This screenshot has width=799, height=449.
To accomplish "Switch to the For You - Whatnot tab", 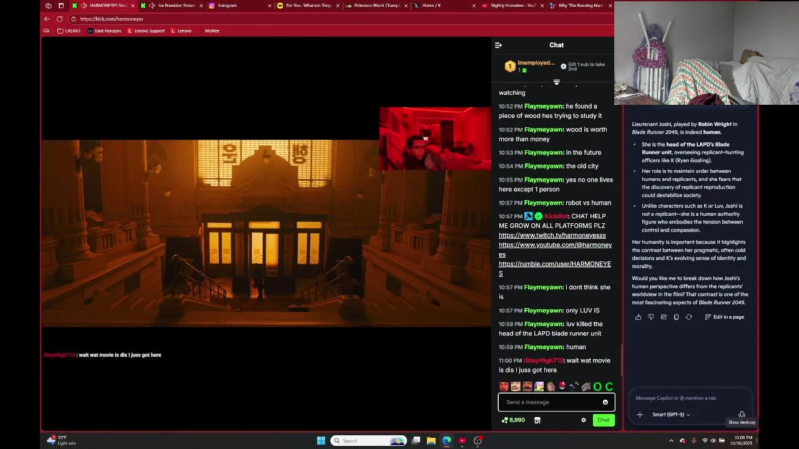I will point(309,6).
